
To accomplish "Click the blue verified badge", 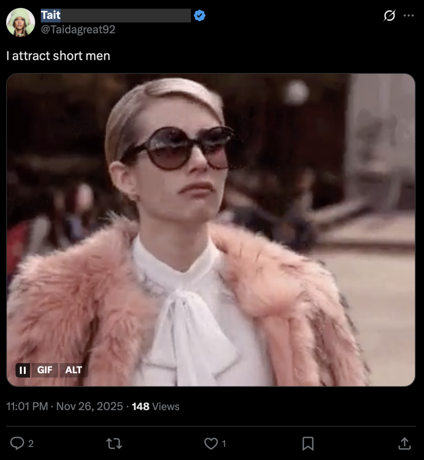I will pyautogui.click(x=199, y=16).
